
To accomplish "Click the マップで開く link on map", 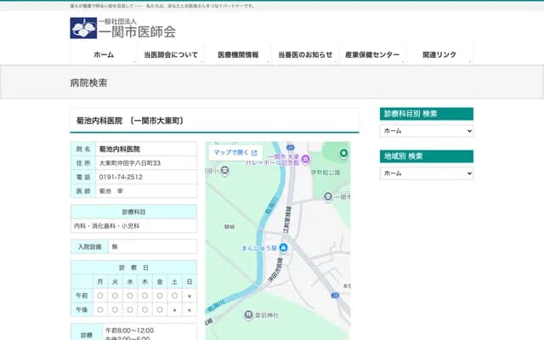I will pyautogui.click(x=230, y=153).
